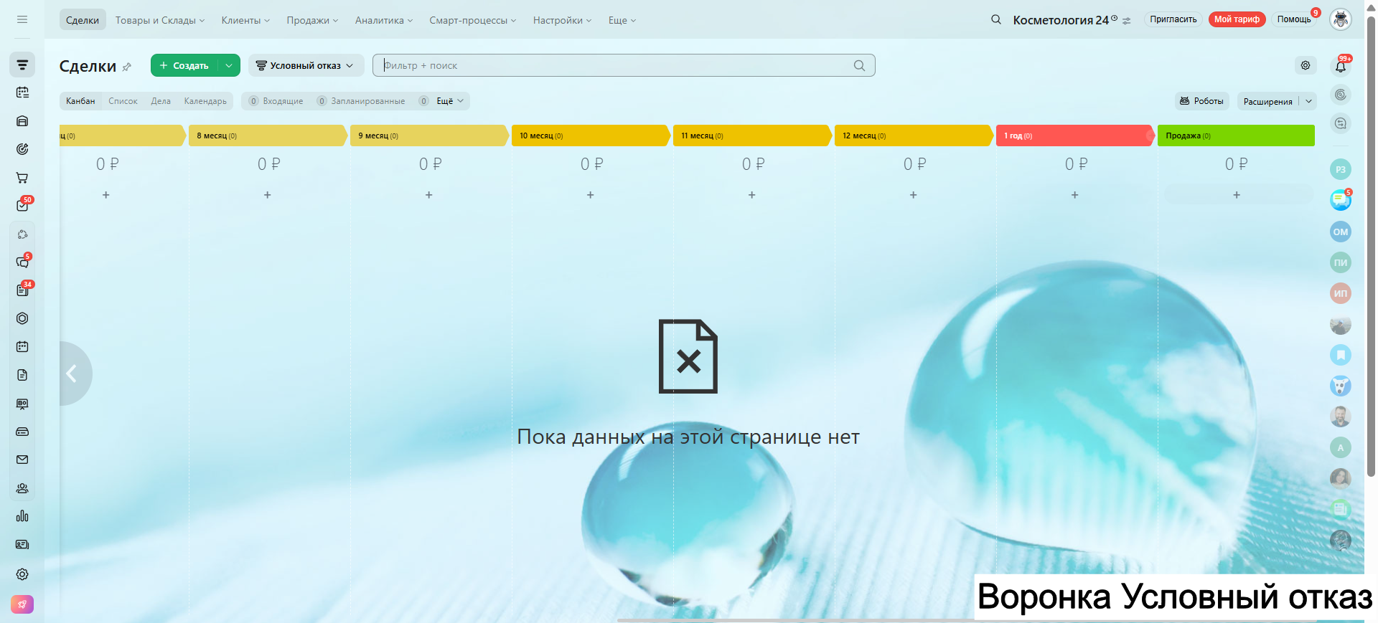1378x623 pixels.
Task: Filter by Входящие counter
Action: click(x=276, y=101)
